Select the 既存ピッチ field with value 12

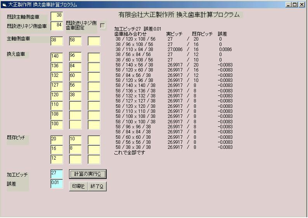pos(57,159)
